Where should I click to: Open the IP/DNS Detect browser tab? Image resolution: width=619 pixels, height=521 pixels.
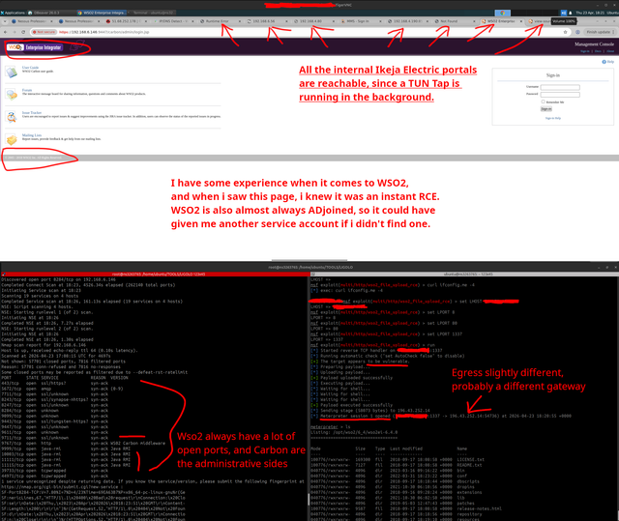click(x=172, y=21)
